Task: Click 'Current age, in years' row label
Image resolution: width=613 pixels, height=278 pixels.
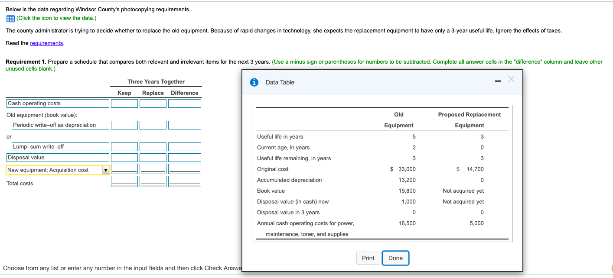Action: point(284,148)
